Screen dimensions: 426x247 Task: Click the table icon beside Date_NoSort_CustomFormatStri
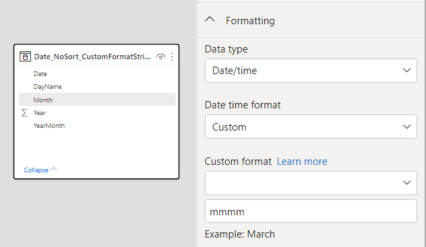pos(25,57)
